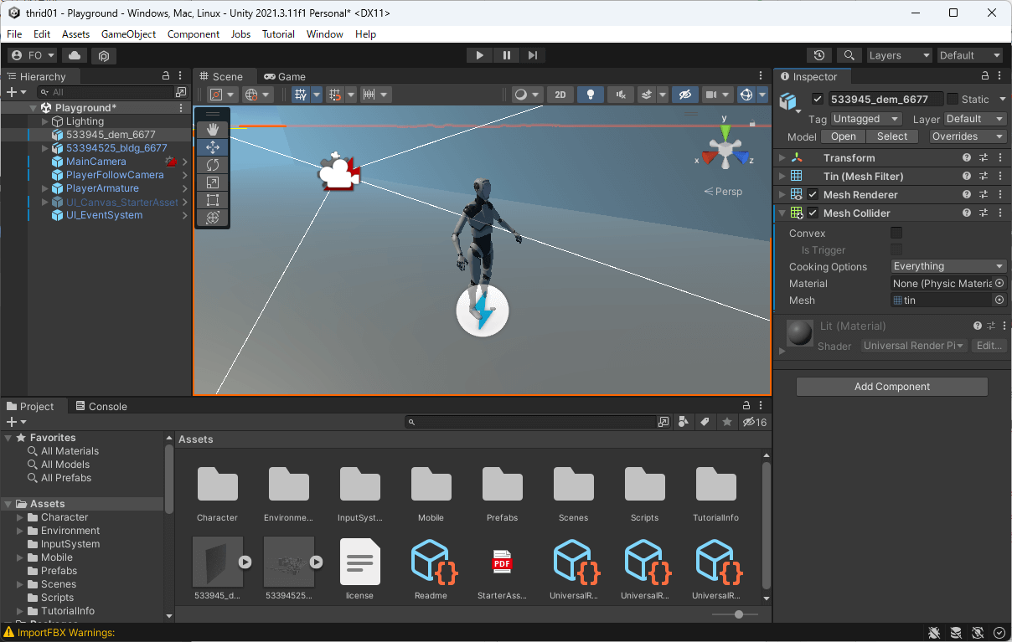Select PlayerArmature in the Hierarchy
Image resolution: width=1012 pixels, height=642 pixels.
coord(102,188)
